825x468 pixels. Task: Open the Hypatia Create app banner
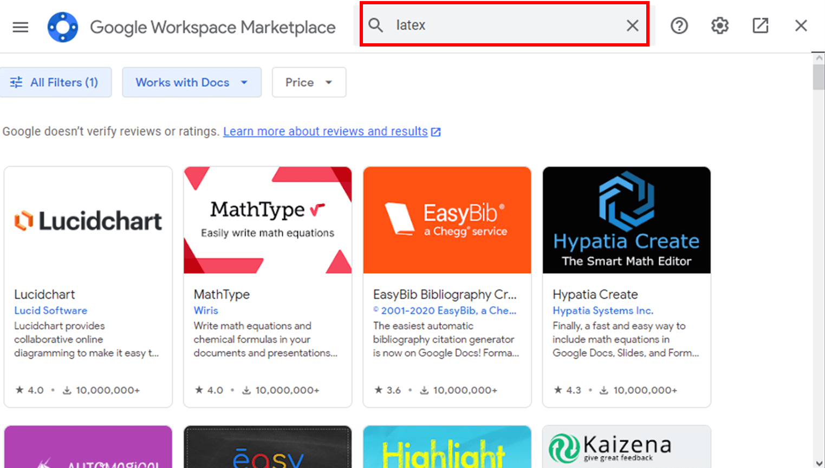626,220
